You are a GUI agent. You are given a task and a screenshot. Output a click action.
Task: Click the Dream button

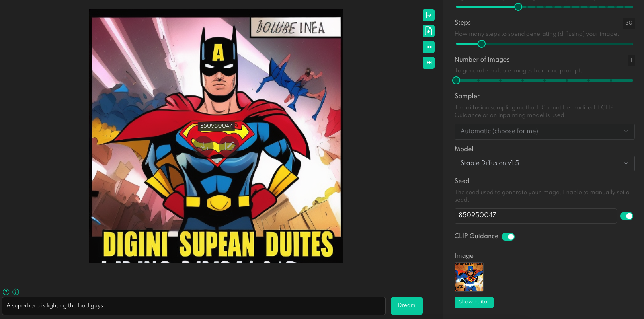pos(407,305)
